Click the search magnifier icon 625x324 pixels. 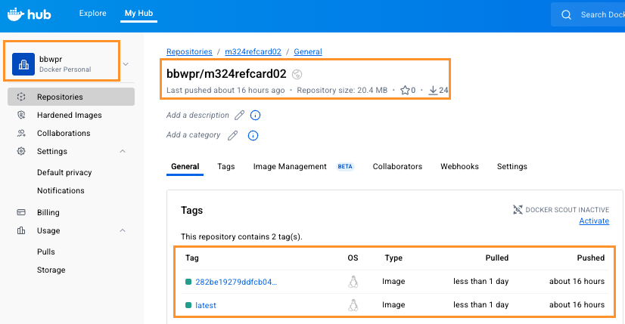(x=566, y=15)
